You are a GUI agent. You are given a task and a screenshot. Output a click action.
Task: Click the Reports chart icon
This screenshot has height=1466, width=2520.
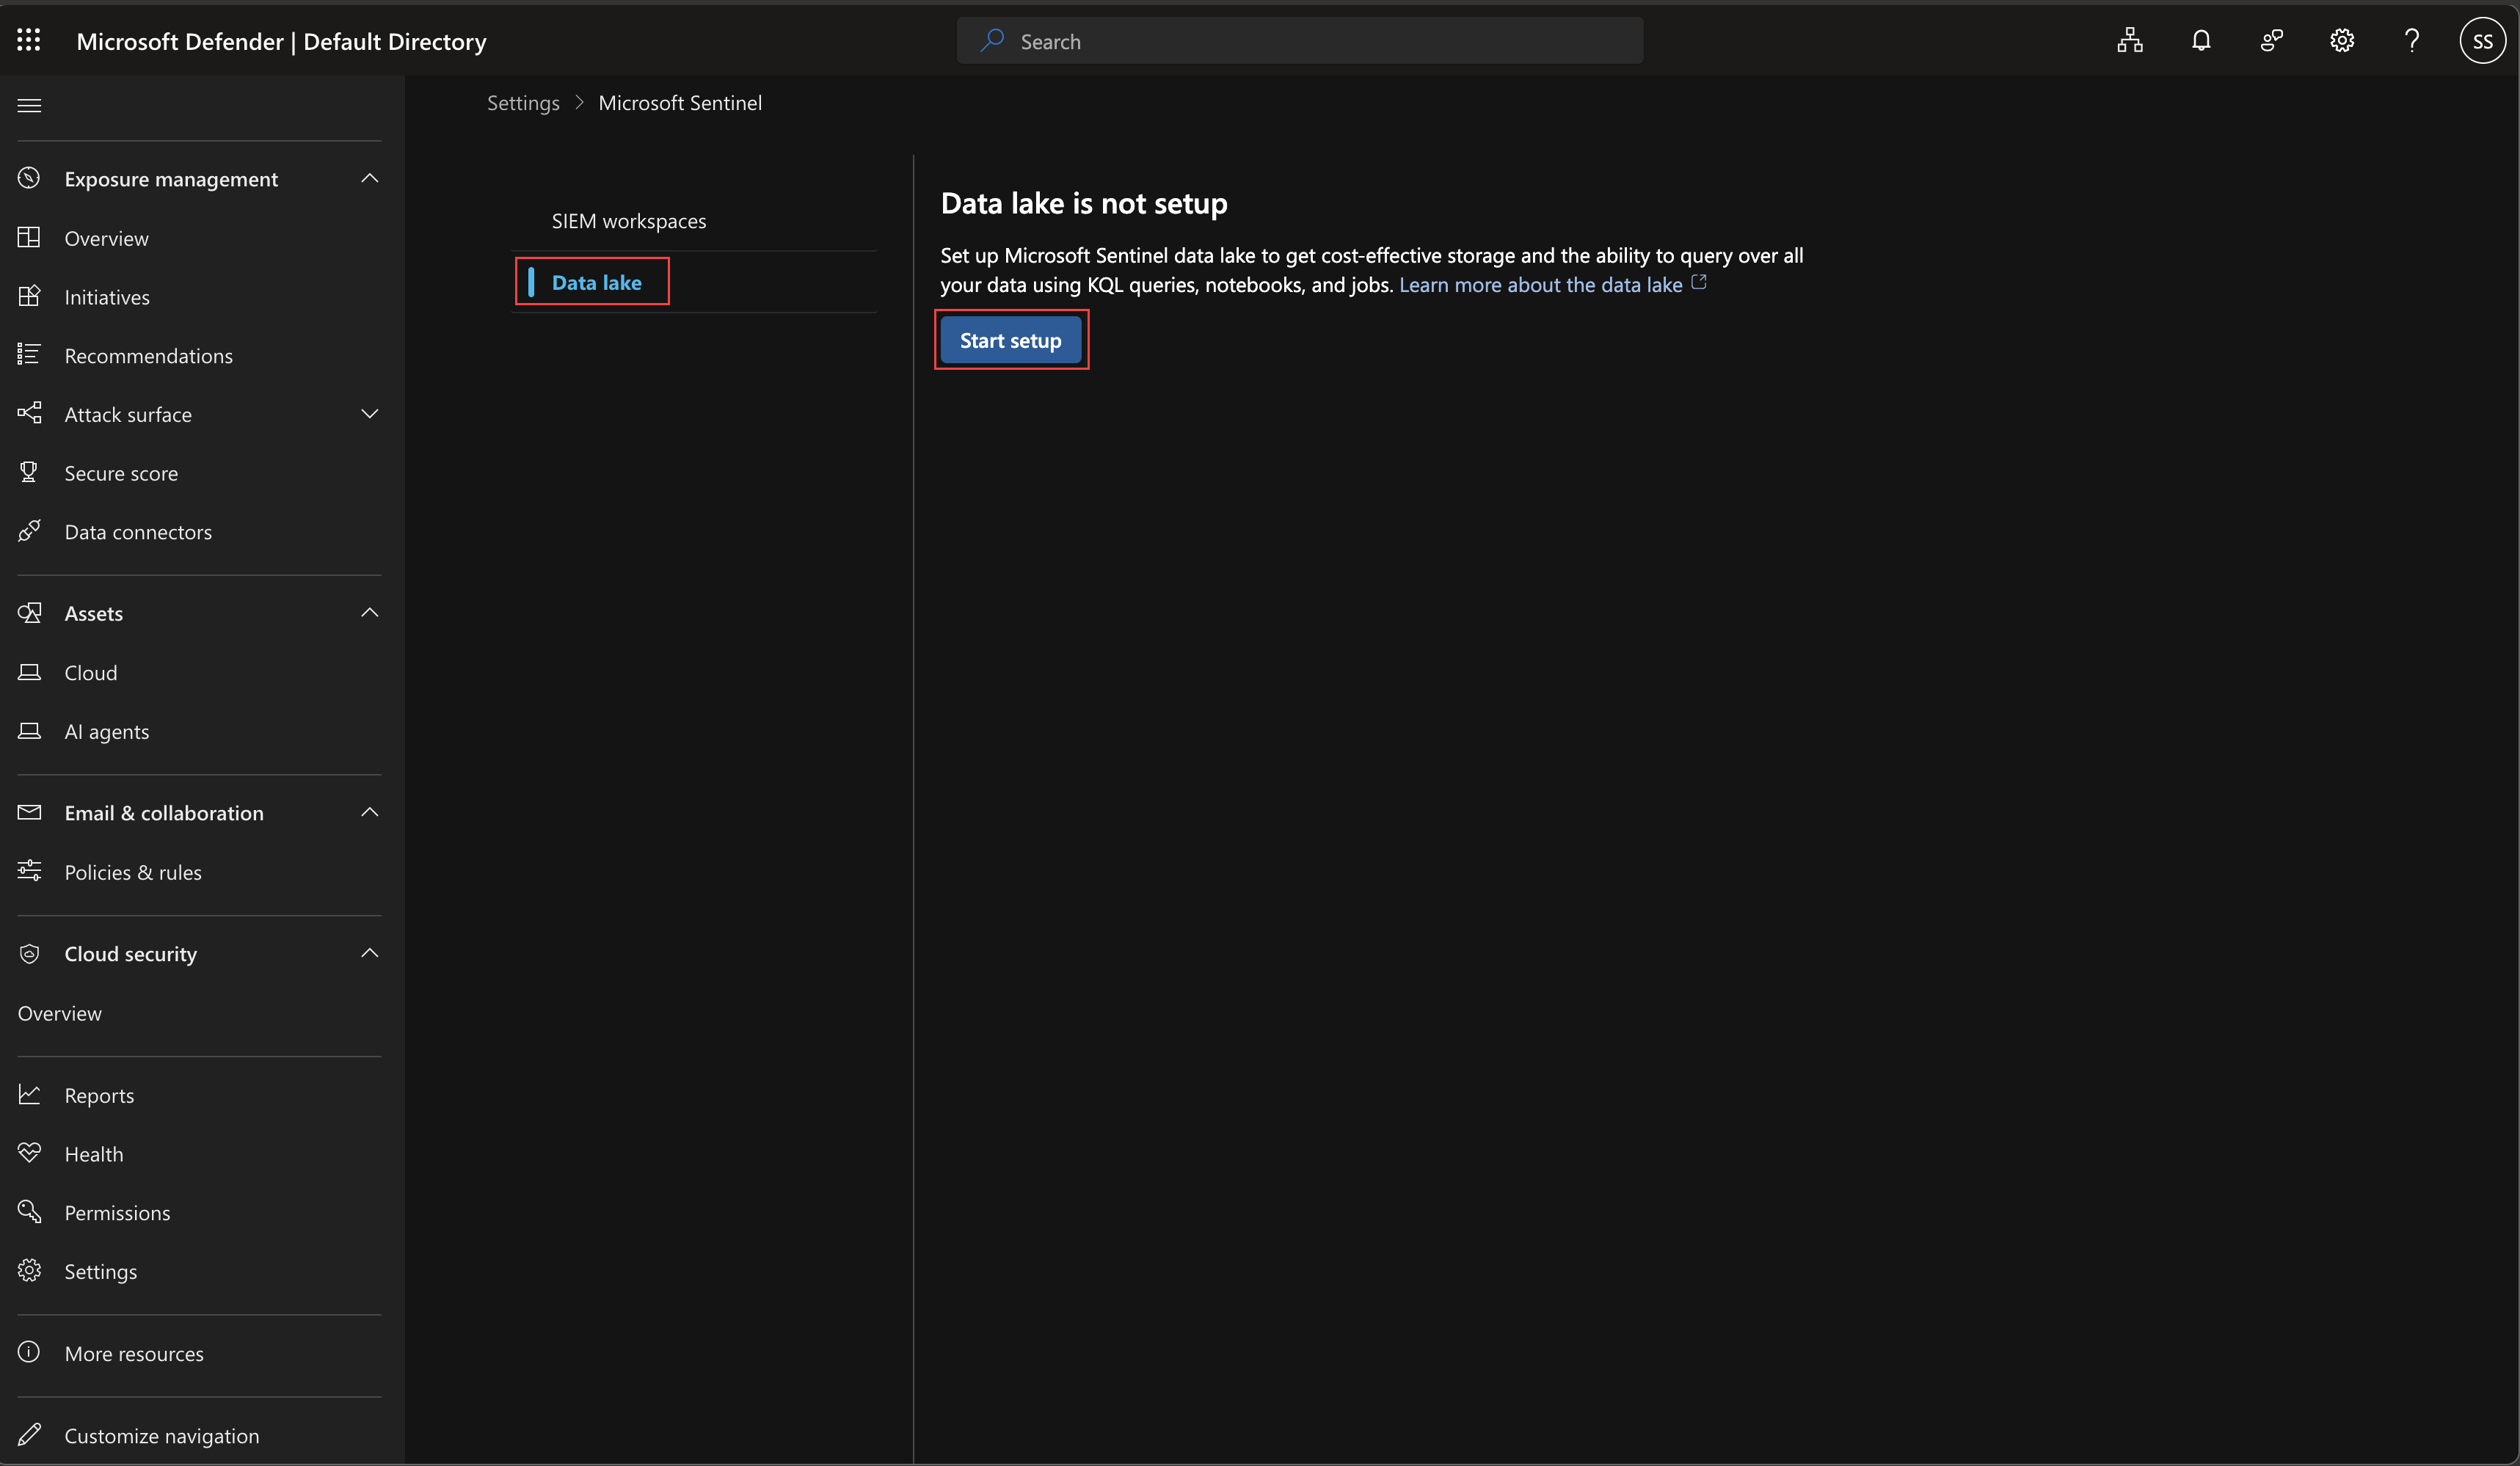coord(29,1094)
